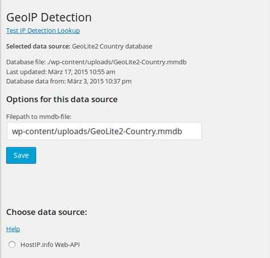Click the GeoIP Detection page heading
The image size is (270, 258).
(49, 17)
